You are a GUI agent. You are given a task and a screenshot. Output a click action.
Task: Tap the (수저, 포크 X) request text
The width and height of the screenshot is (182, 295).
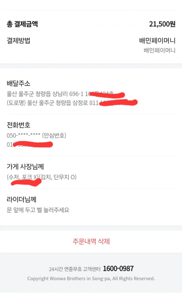(x=23, y=177)
